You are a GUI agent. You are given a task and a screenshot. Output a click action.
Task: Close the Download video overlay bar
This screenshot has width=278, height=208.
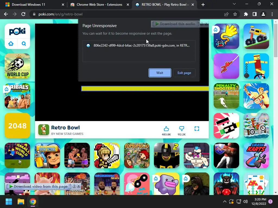click(78, 186)
